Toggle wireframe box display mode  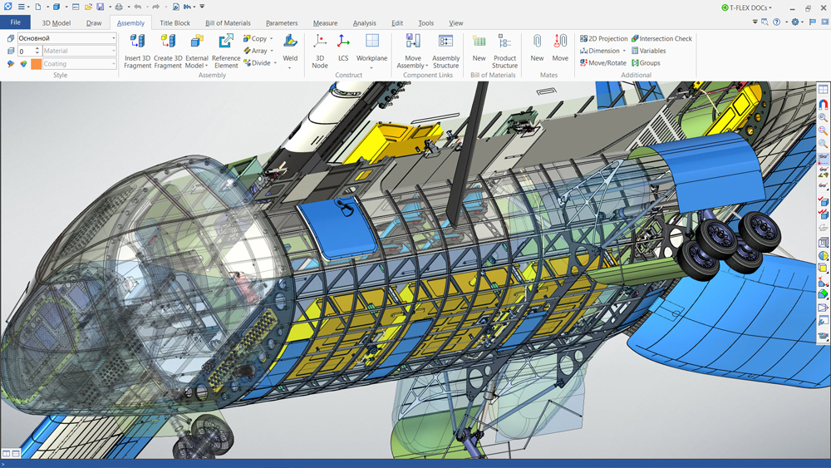pyautogui.click(x=823, y=243)
